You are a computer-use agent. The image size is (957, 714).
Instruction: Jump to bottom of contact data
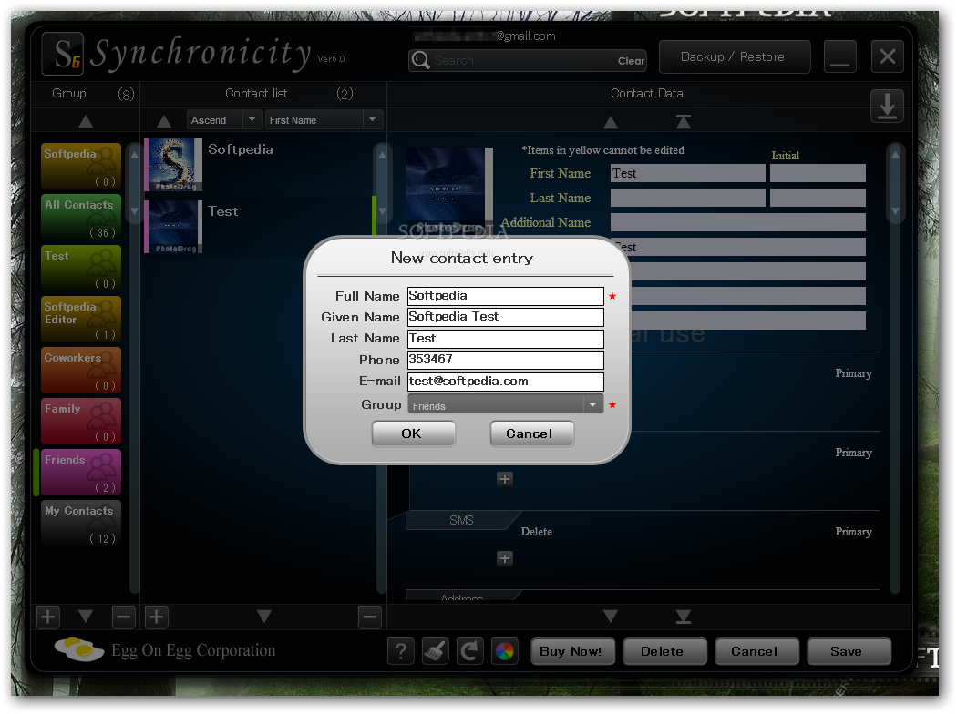coord(684,617)
